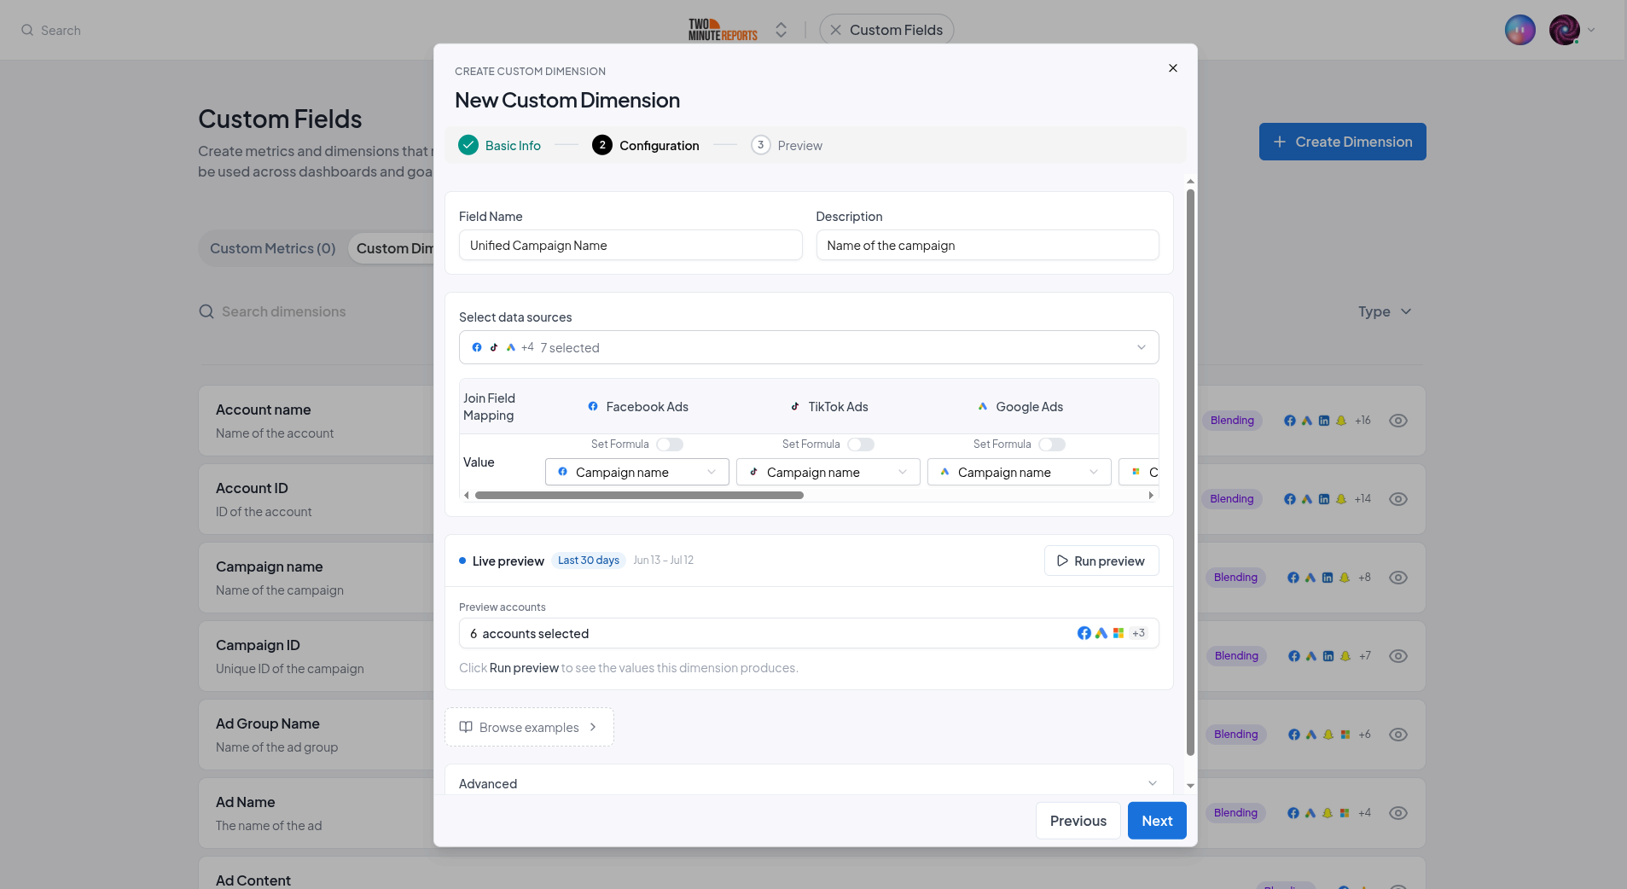Toggle eye icon for Campaign name row
This screenshot has width=1627, height=889.
pyautogui.click(x=1398, y=578)
